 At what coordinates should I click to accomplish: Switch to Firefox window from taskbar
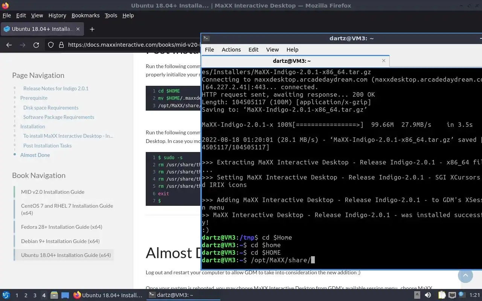(108, 295)
